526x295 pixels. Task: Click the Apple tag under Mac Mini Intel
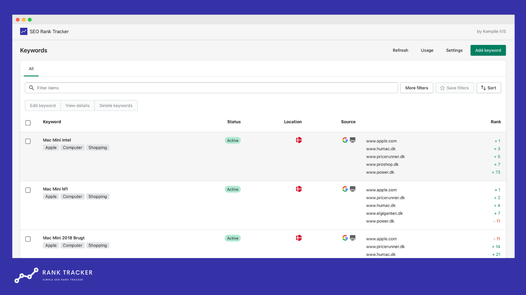(x=51, y=147)
